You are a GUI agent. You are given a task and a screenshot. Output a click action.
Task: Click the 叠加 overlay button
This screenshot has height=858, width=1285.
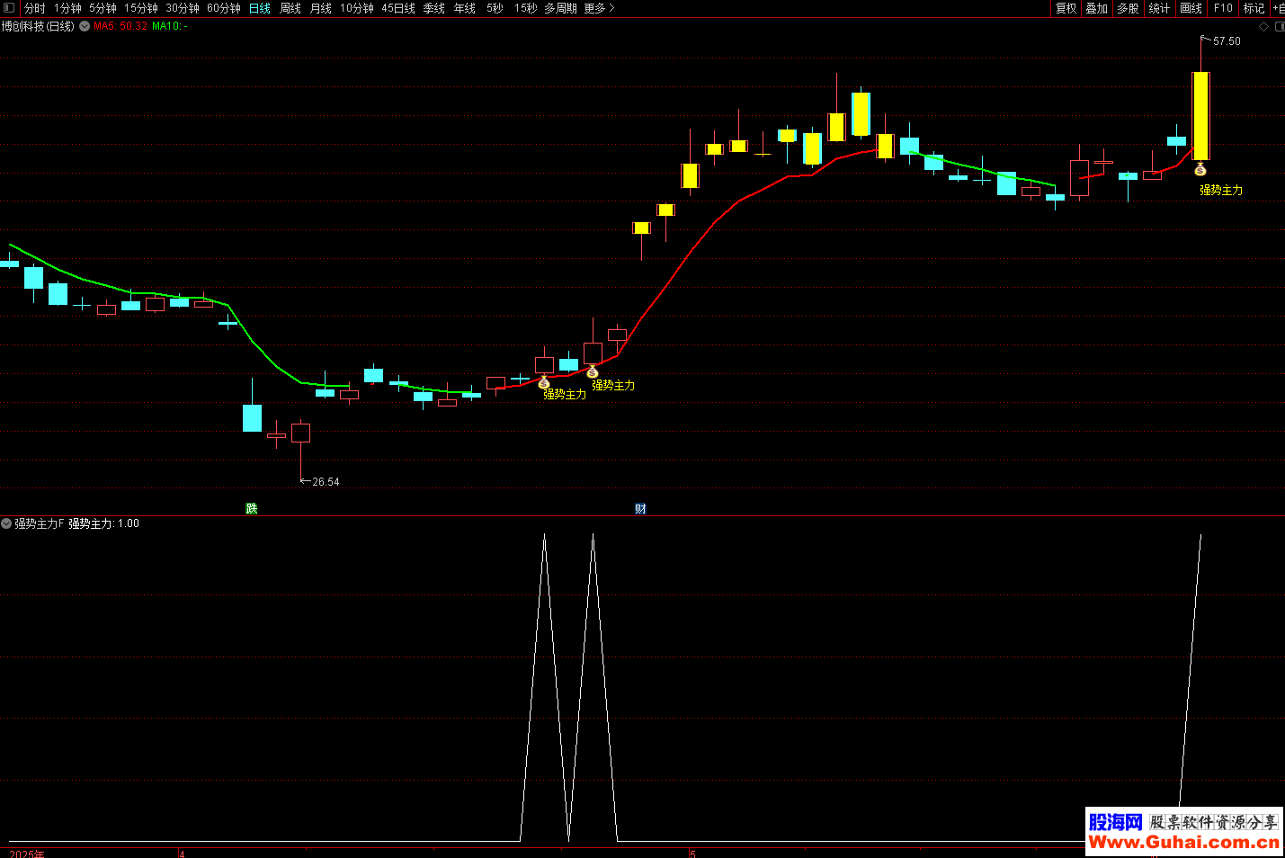[1097, 8]
